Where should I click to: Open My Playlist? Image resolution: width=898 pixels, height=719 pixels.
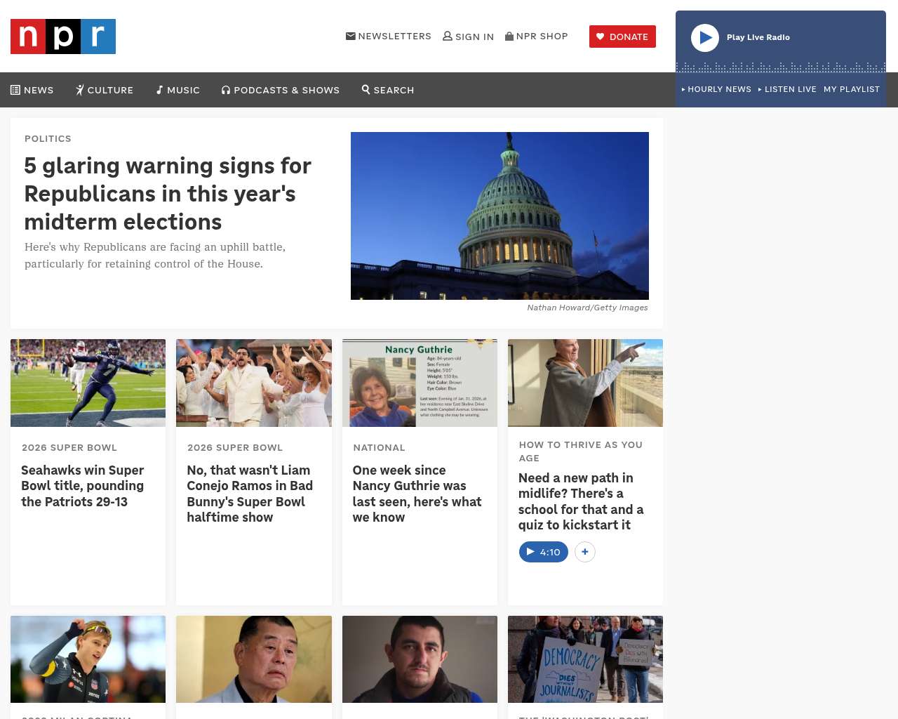(x=851, y=89)
